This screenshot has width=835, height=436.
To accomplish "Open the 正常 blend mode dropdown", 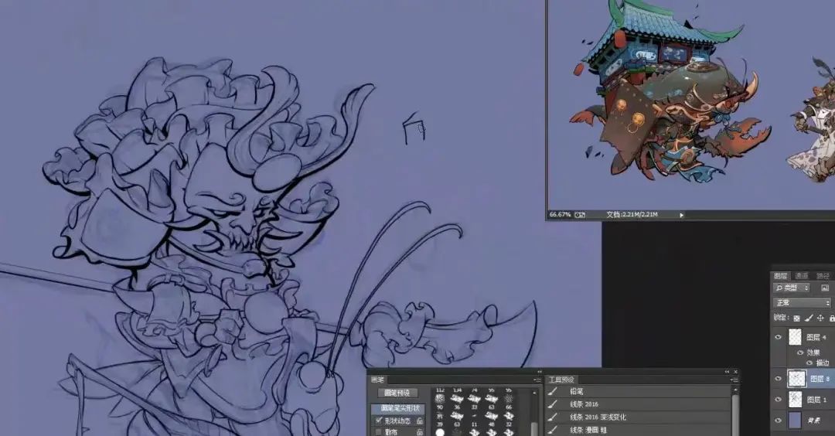I will click(x=803, y=303).
